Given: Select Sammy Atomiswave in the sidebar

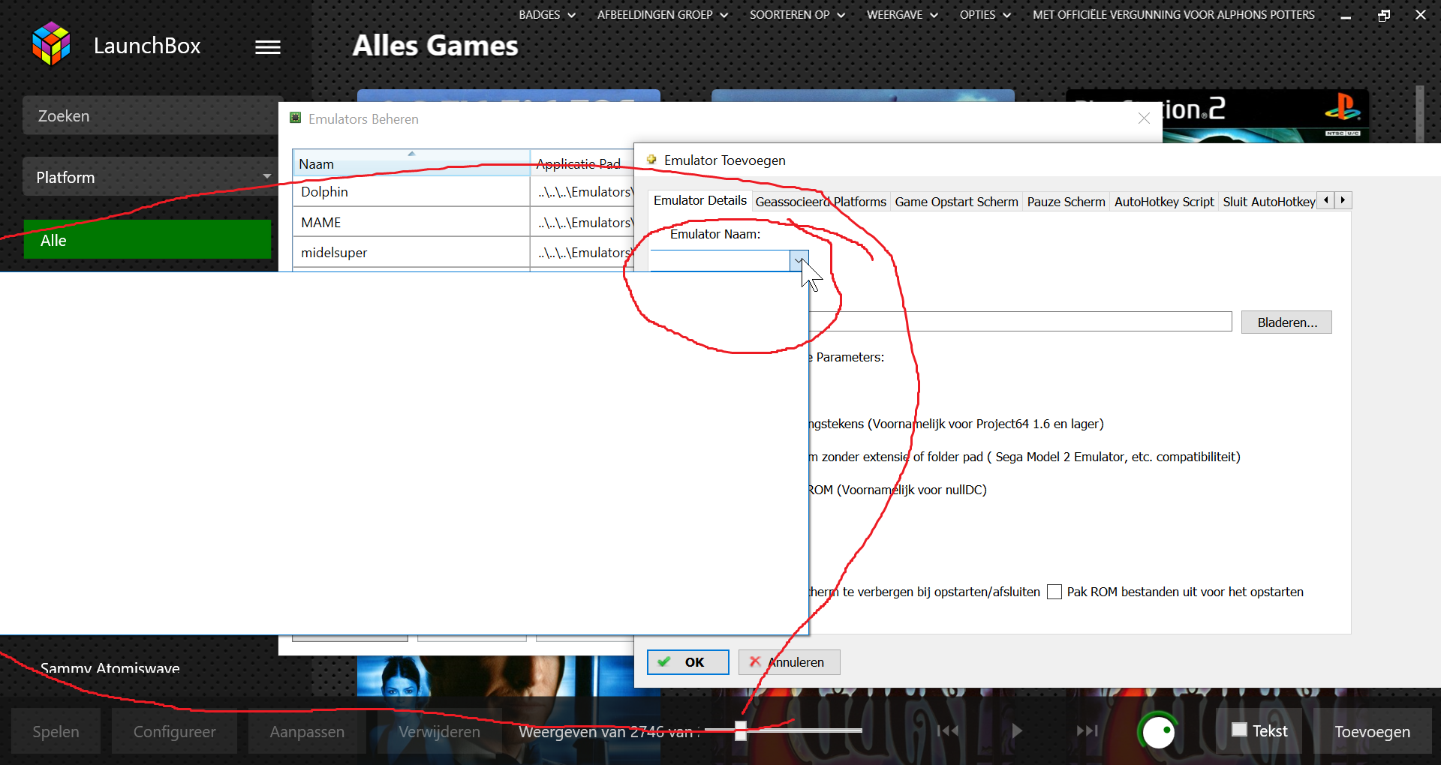Looking at the screenshot, I should click(110, 667).
